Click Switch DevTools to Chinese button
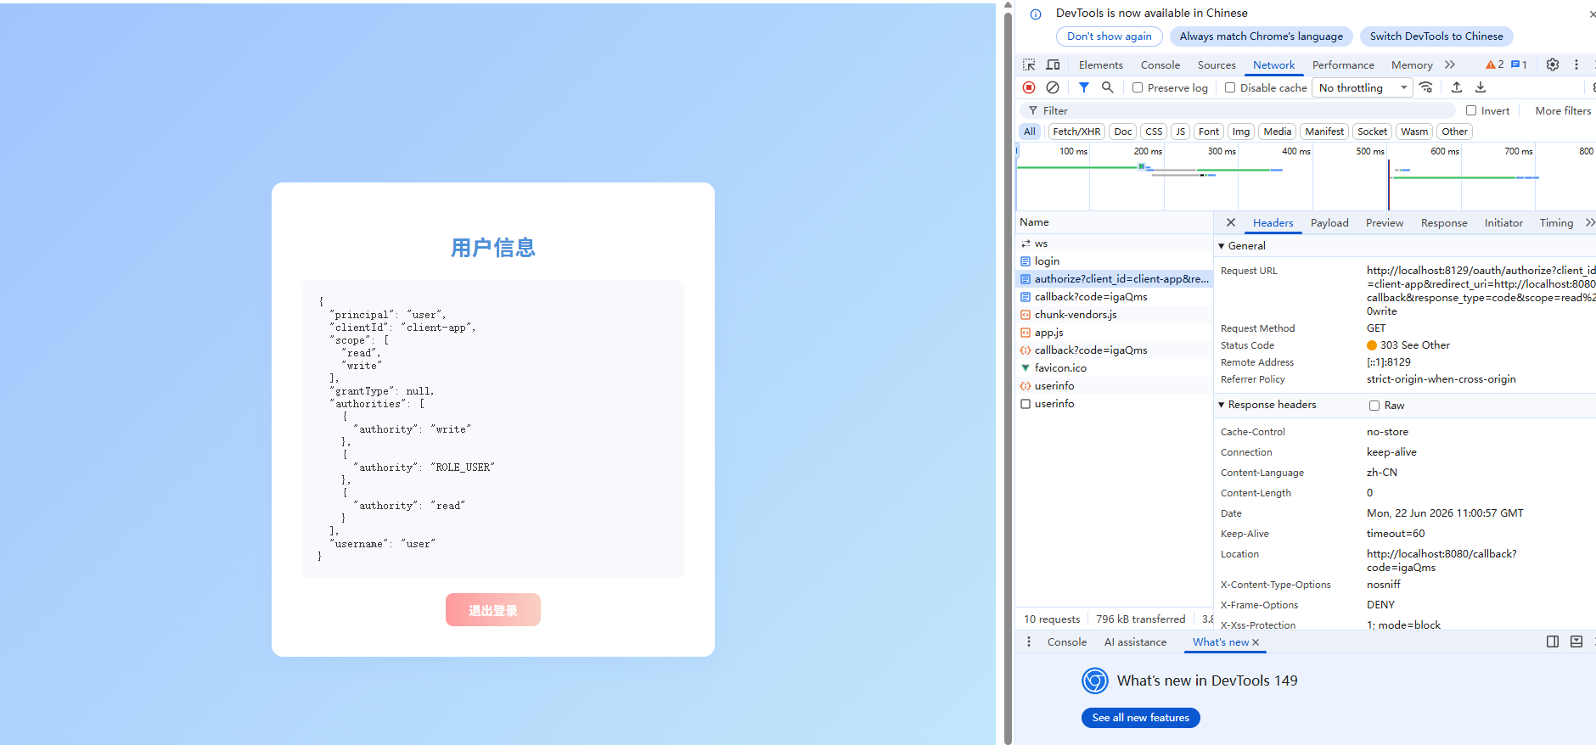Image resolution: width=1596 pixels, height=745 pixels. tap(1436, 36)
